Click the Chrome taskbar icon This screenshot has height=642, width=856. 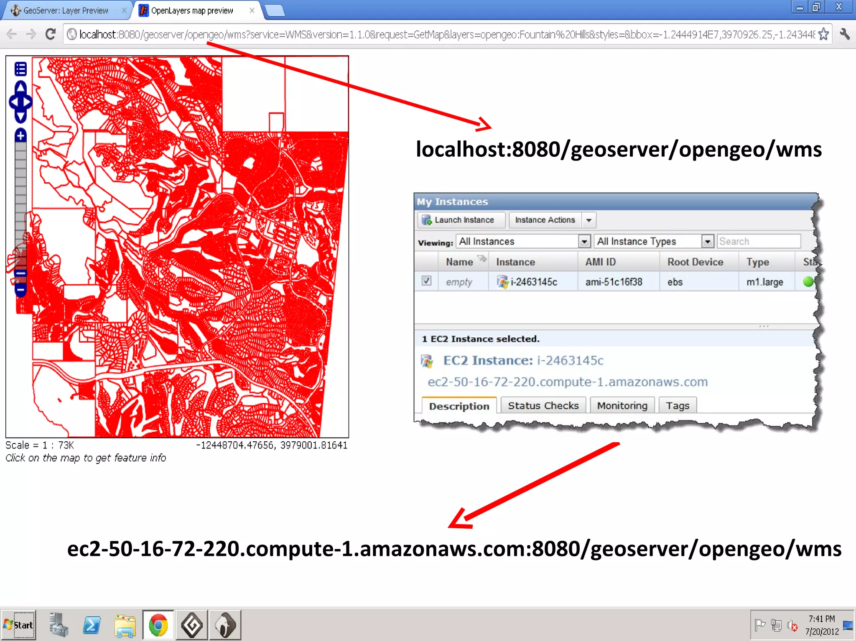point(158,625)
